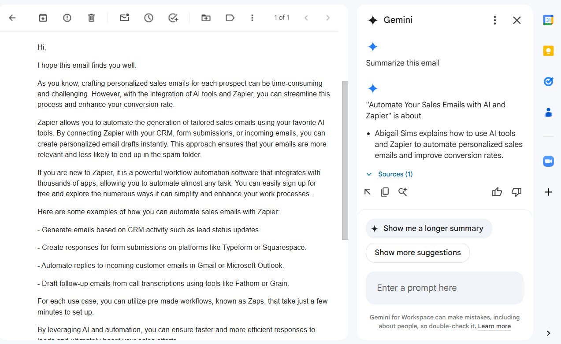Close the Gemini side panel

pyautogui.click(x=517, y=20)
